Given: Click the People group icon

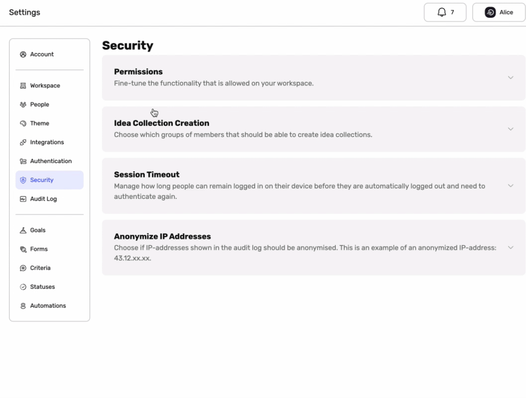Looking at the screenshot, I should (23, 104).
